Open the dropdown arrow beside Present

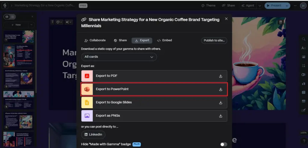287,5
